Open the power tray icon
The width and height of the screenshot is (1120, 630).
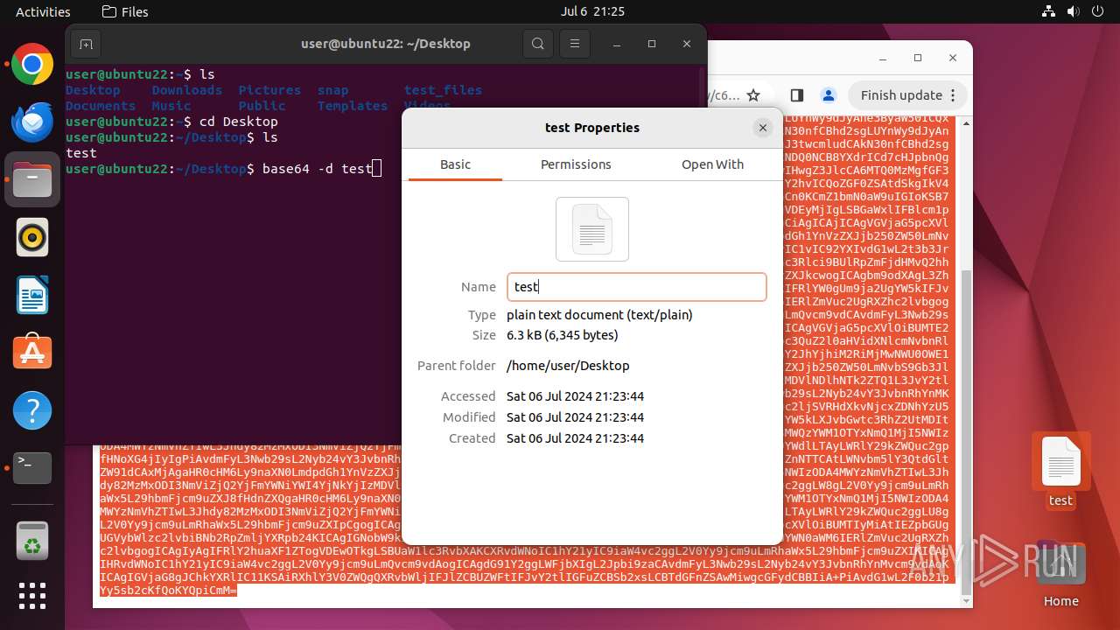(x=1097, y=12)
